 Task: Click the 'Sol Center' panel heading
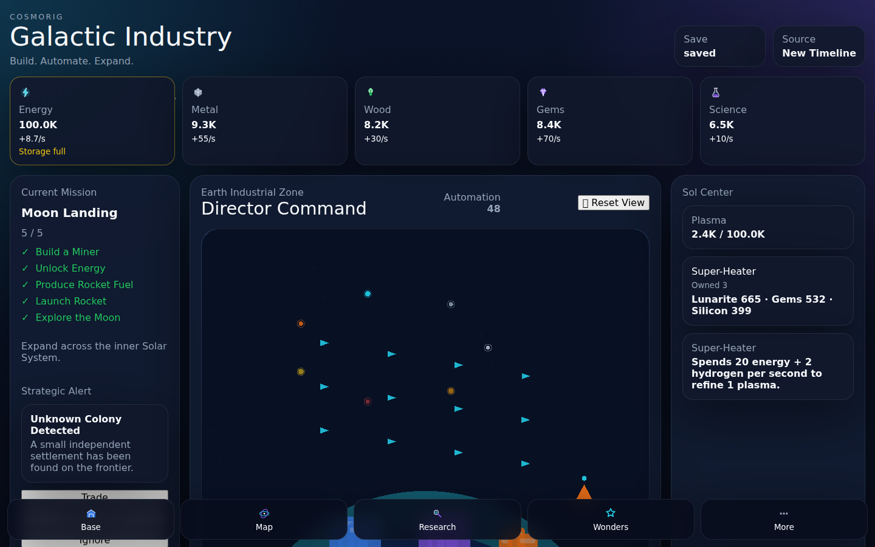click(707, 192)
